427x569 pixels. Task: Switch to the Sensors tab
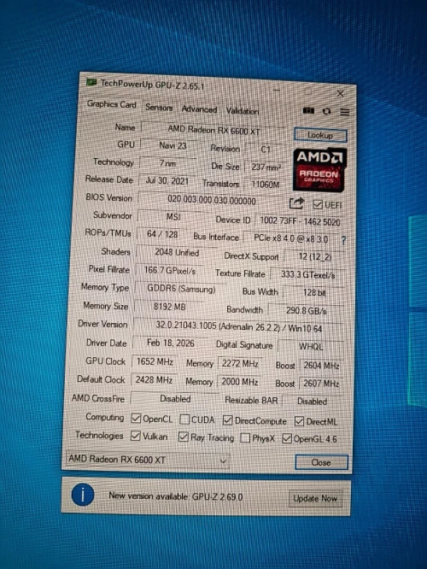pyautogui.click(x=159, y=108)
